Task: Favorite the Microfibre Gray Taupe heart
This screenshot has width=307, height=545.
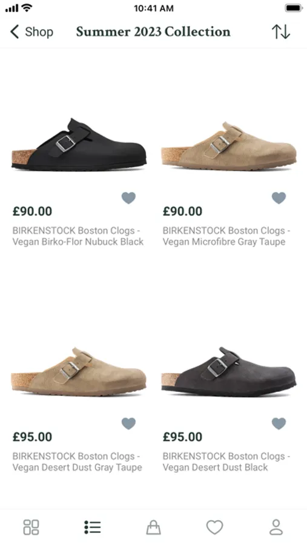Action: tap(279, 198)
